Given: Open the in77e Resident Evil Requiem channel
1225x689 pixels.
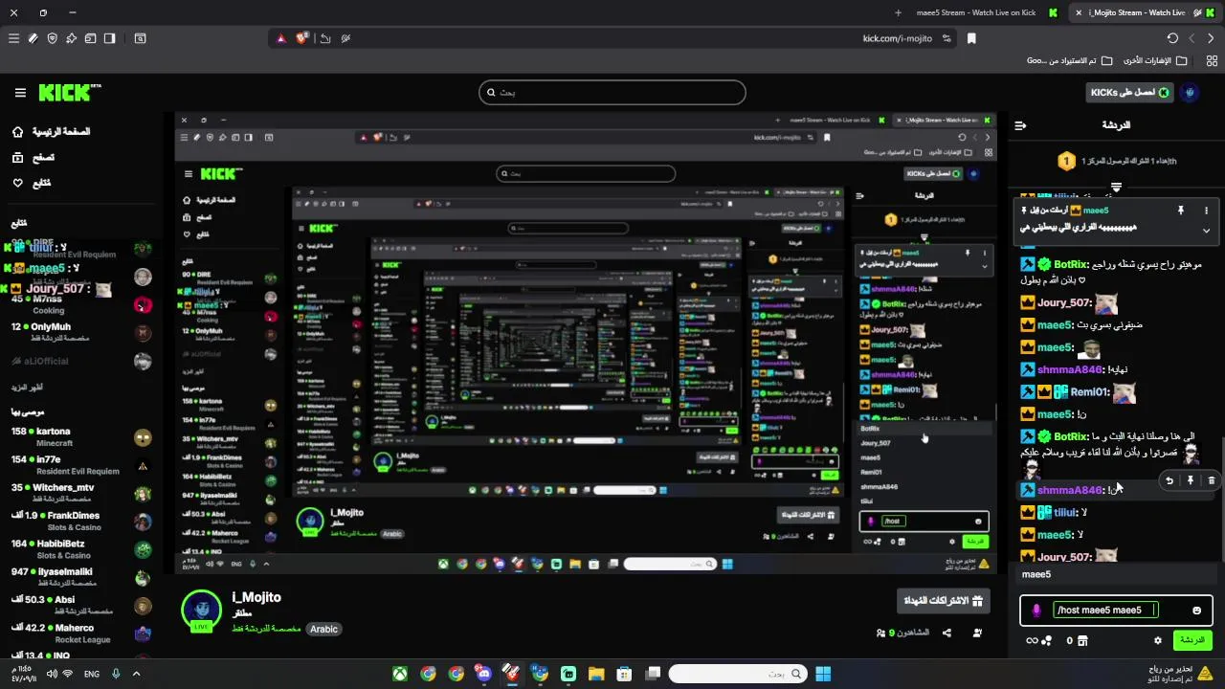Looking at the screenshot, I should (80, 465).
